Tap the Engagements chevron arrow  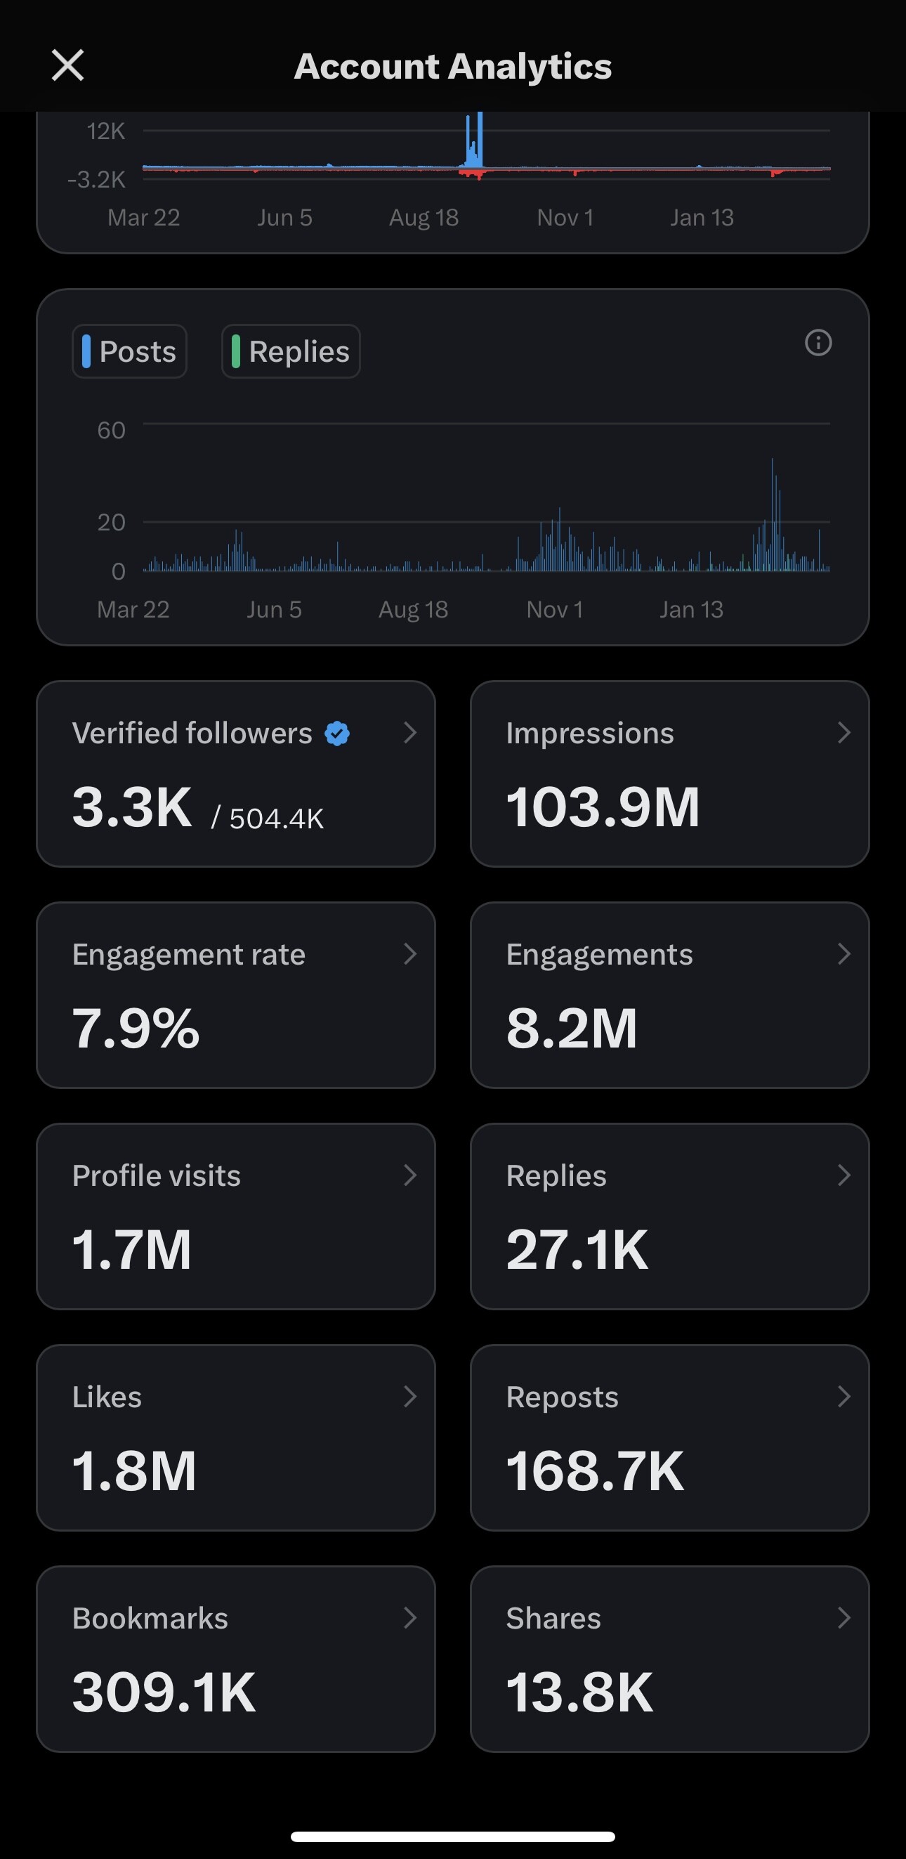pyautogui.click(x=844, y=954)
